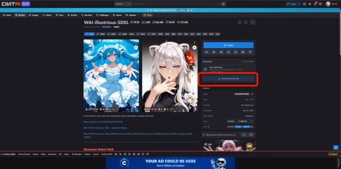Viewport: 341px width, 169px height.
Task: Toggle browsing visibility eye icon in header
Action: pyautogui.click(x=310, y=4)
